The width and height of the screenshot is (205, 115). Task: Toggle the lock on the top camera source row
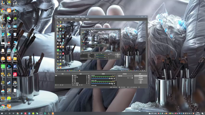pos(89,75)
